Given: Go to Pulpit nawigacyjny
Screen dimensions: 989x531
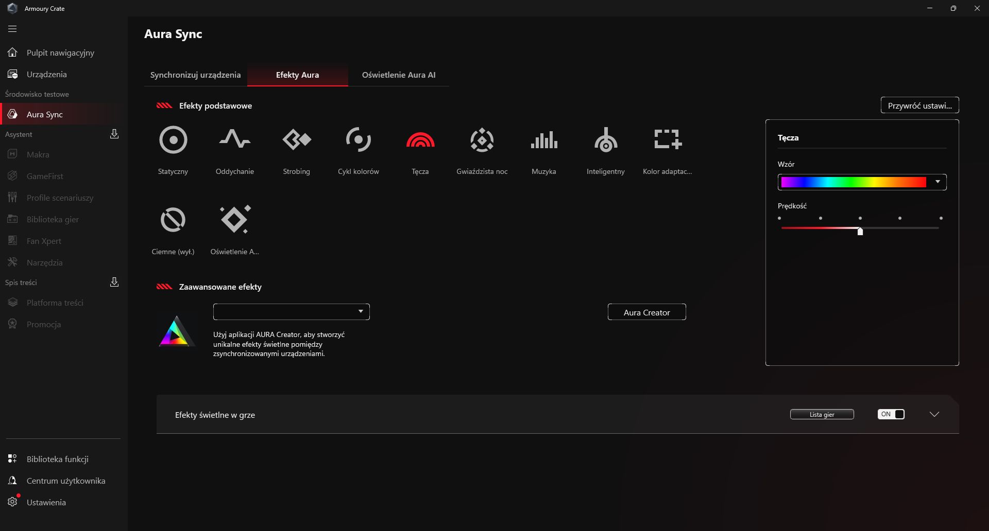Looking at the screenshot, I should (64, 52).
